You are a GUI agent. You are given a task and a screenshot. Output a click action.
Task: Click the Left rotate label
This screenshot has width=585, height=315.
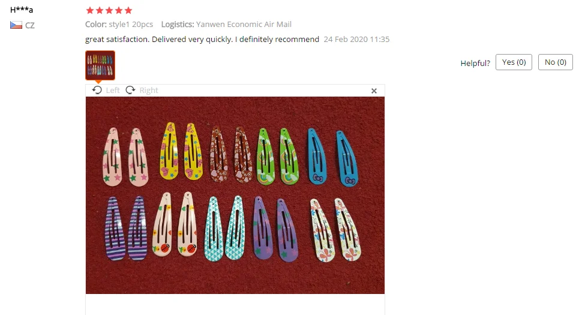[113, 91]
